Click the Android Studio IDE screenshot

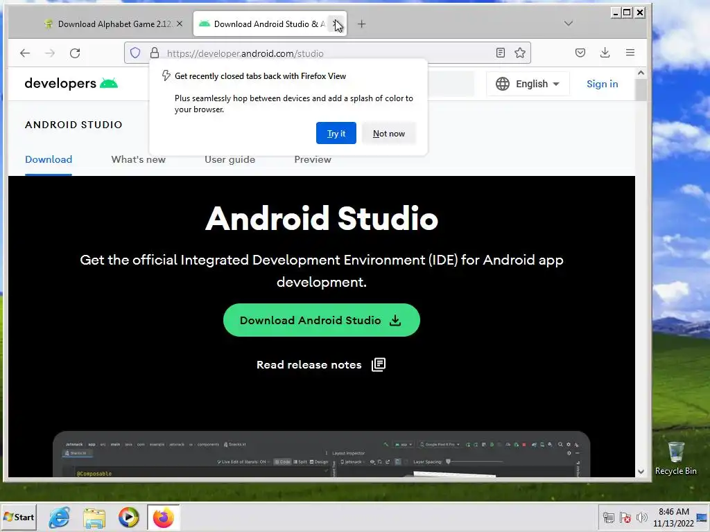(x=322, y=454)
